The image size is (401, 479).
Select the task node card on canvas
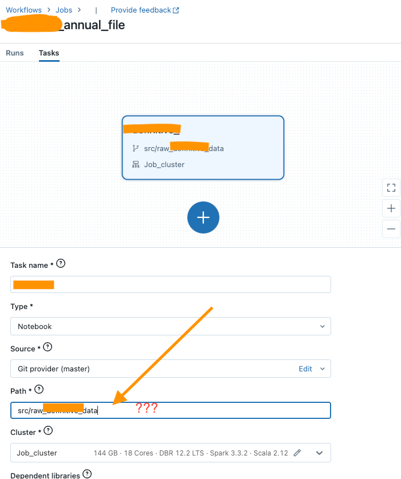tap(203, 148)
